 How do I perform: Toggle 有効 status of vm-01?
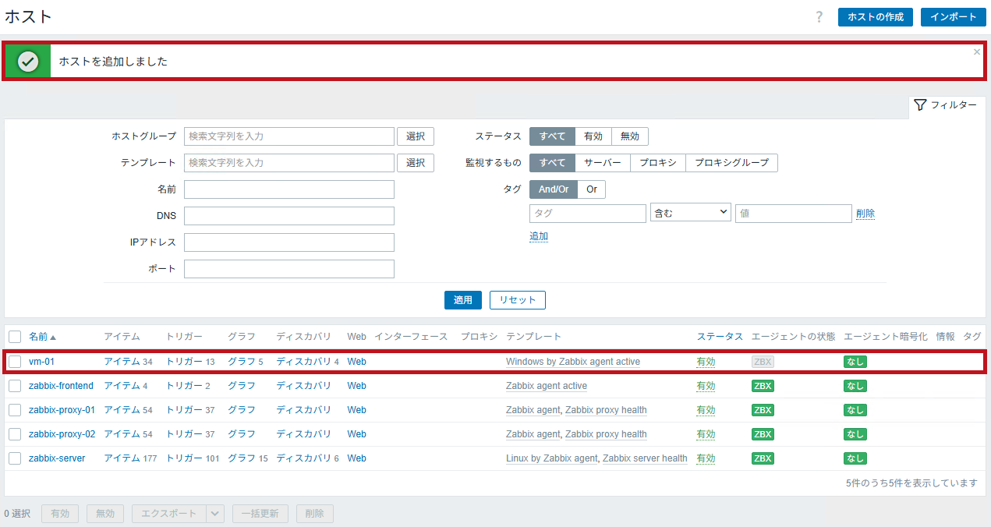pyautogui.click(x=706, y=362)
